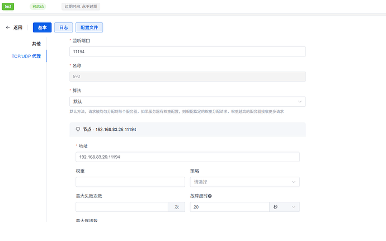Focus the 监听端口 field showing 11194
Image resolution: width=386 pixels, height=241 pixels.
[x=187, y=51]
